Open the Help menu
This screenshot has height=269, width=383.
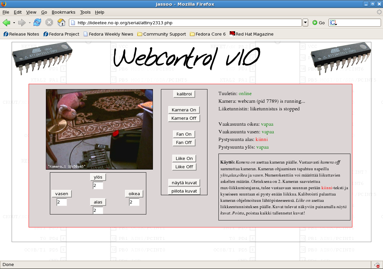click(x=99, y=12)
